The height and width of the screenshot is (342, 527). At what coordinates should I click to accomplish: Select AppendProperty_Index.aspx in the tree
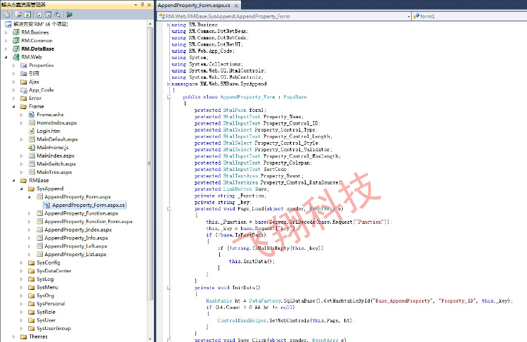(77, 229)
